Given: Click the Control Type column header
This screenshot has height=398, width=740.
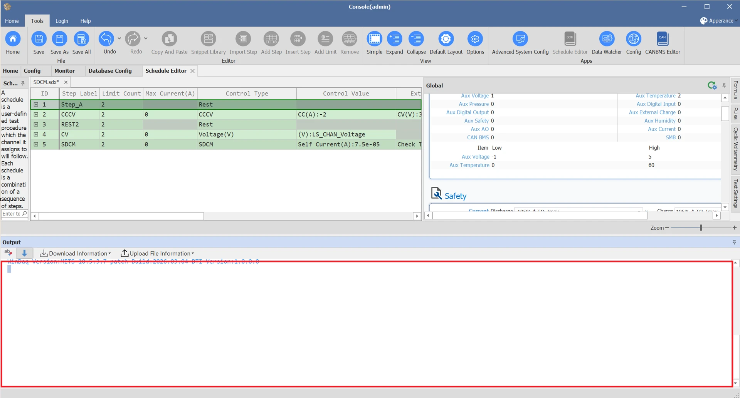Looking at the screenshot, I should pyautogui.click(x=247, y=94).
